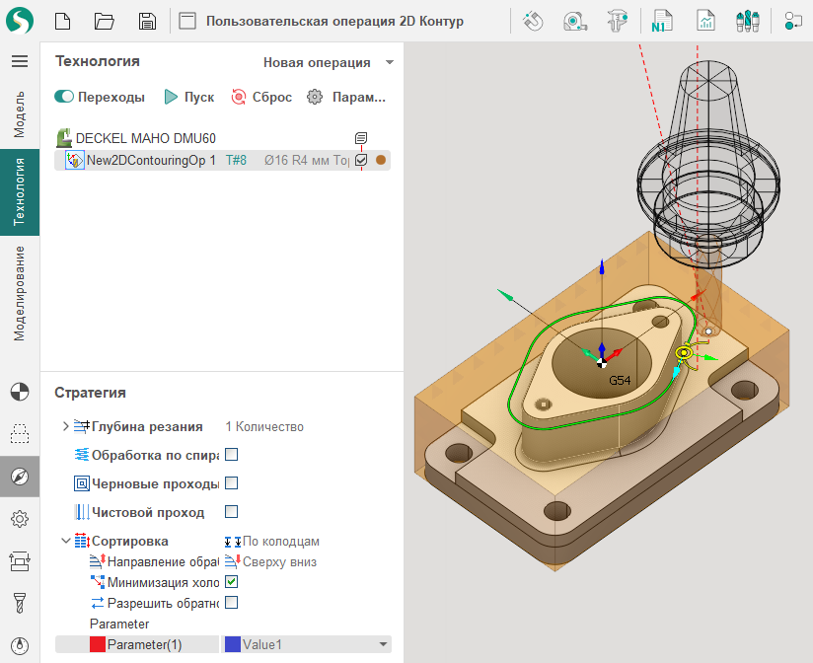Switch to the Модель tab
813x663 pixels.
[20, 113]
